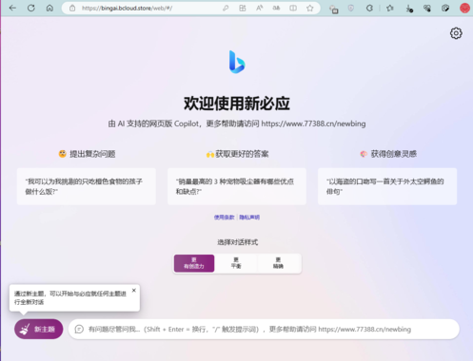Click the chat bubble icon in input box

pyautogui.click(x=79, y=330)
